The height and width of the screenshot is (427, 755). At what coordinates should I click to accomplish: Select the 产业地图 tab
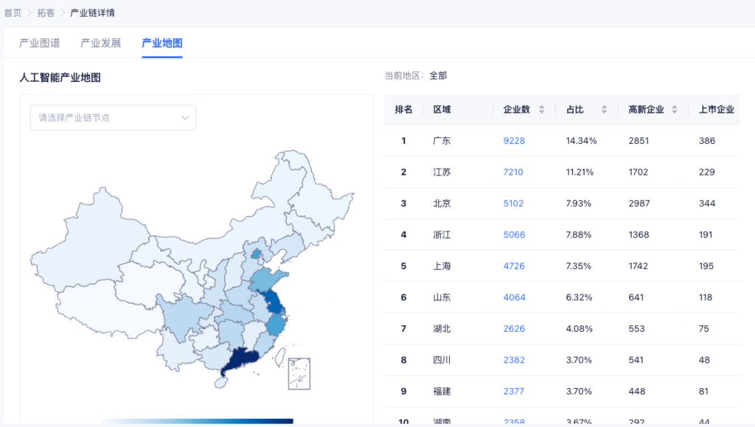pyautogui.click(x=161, y=43)
